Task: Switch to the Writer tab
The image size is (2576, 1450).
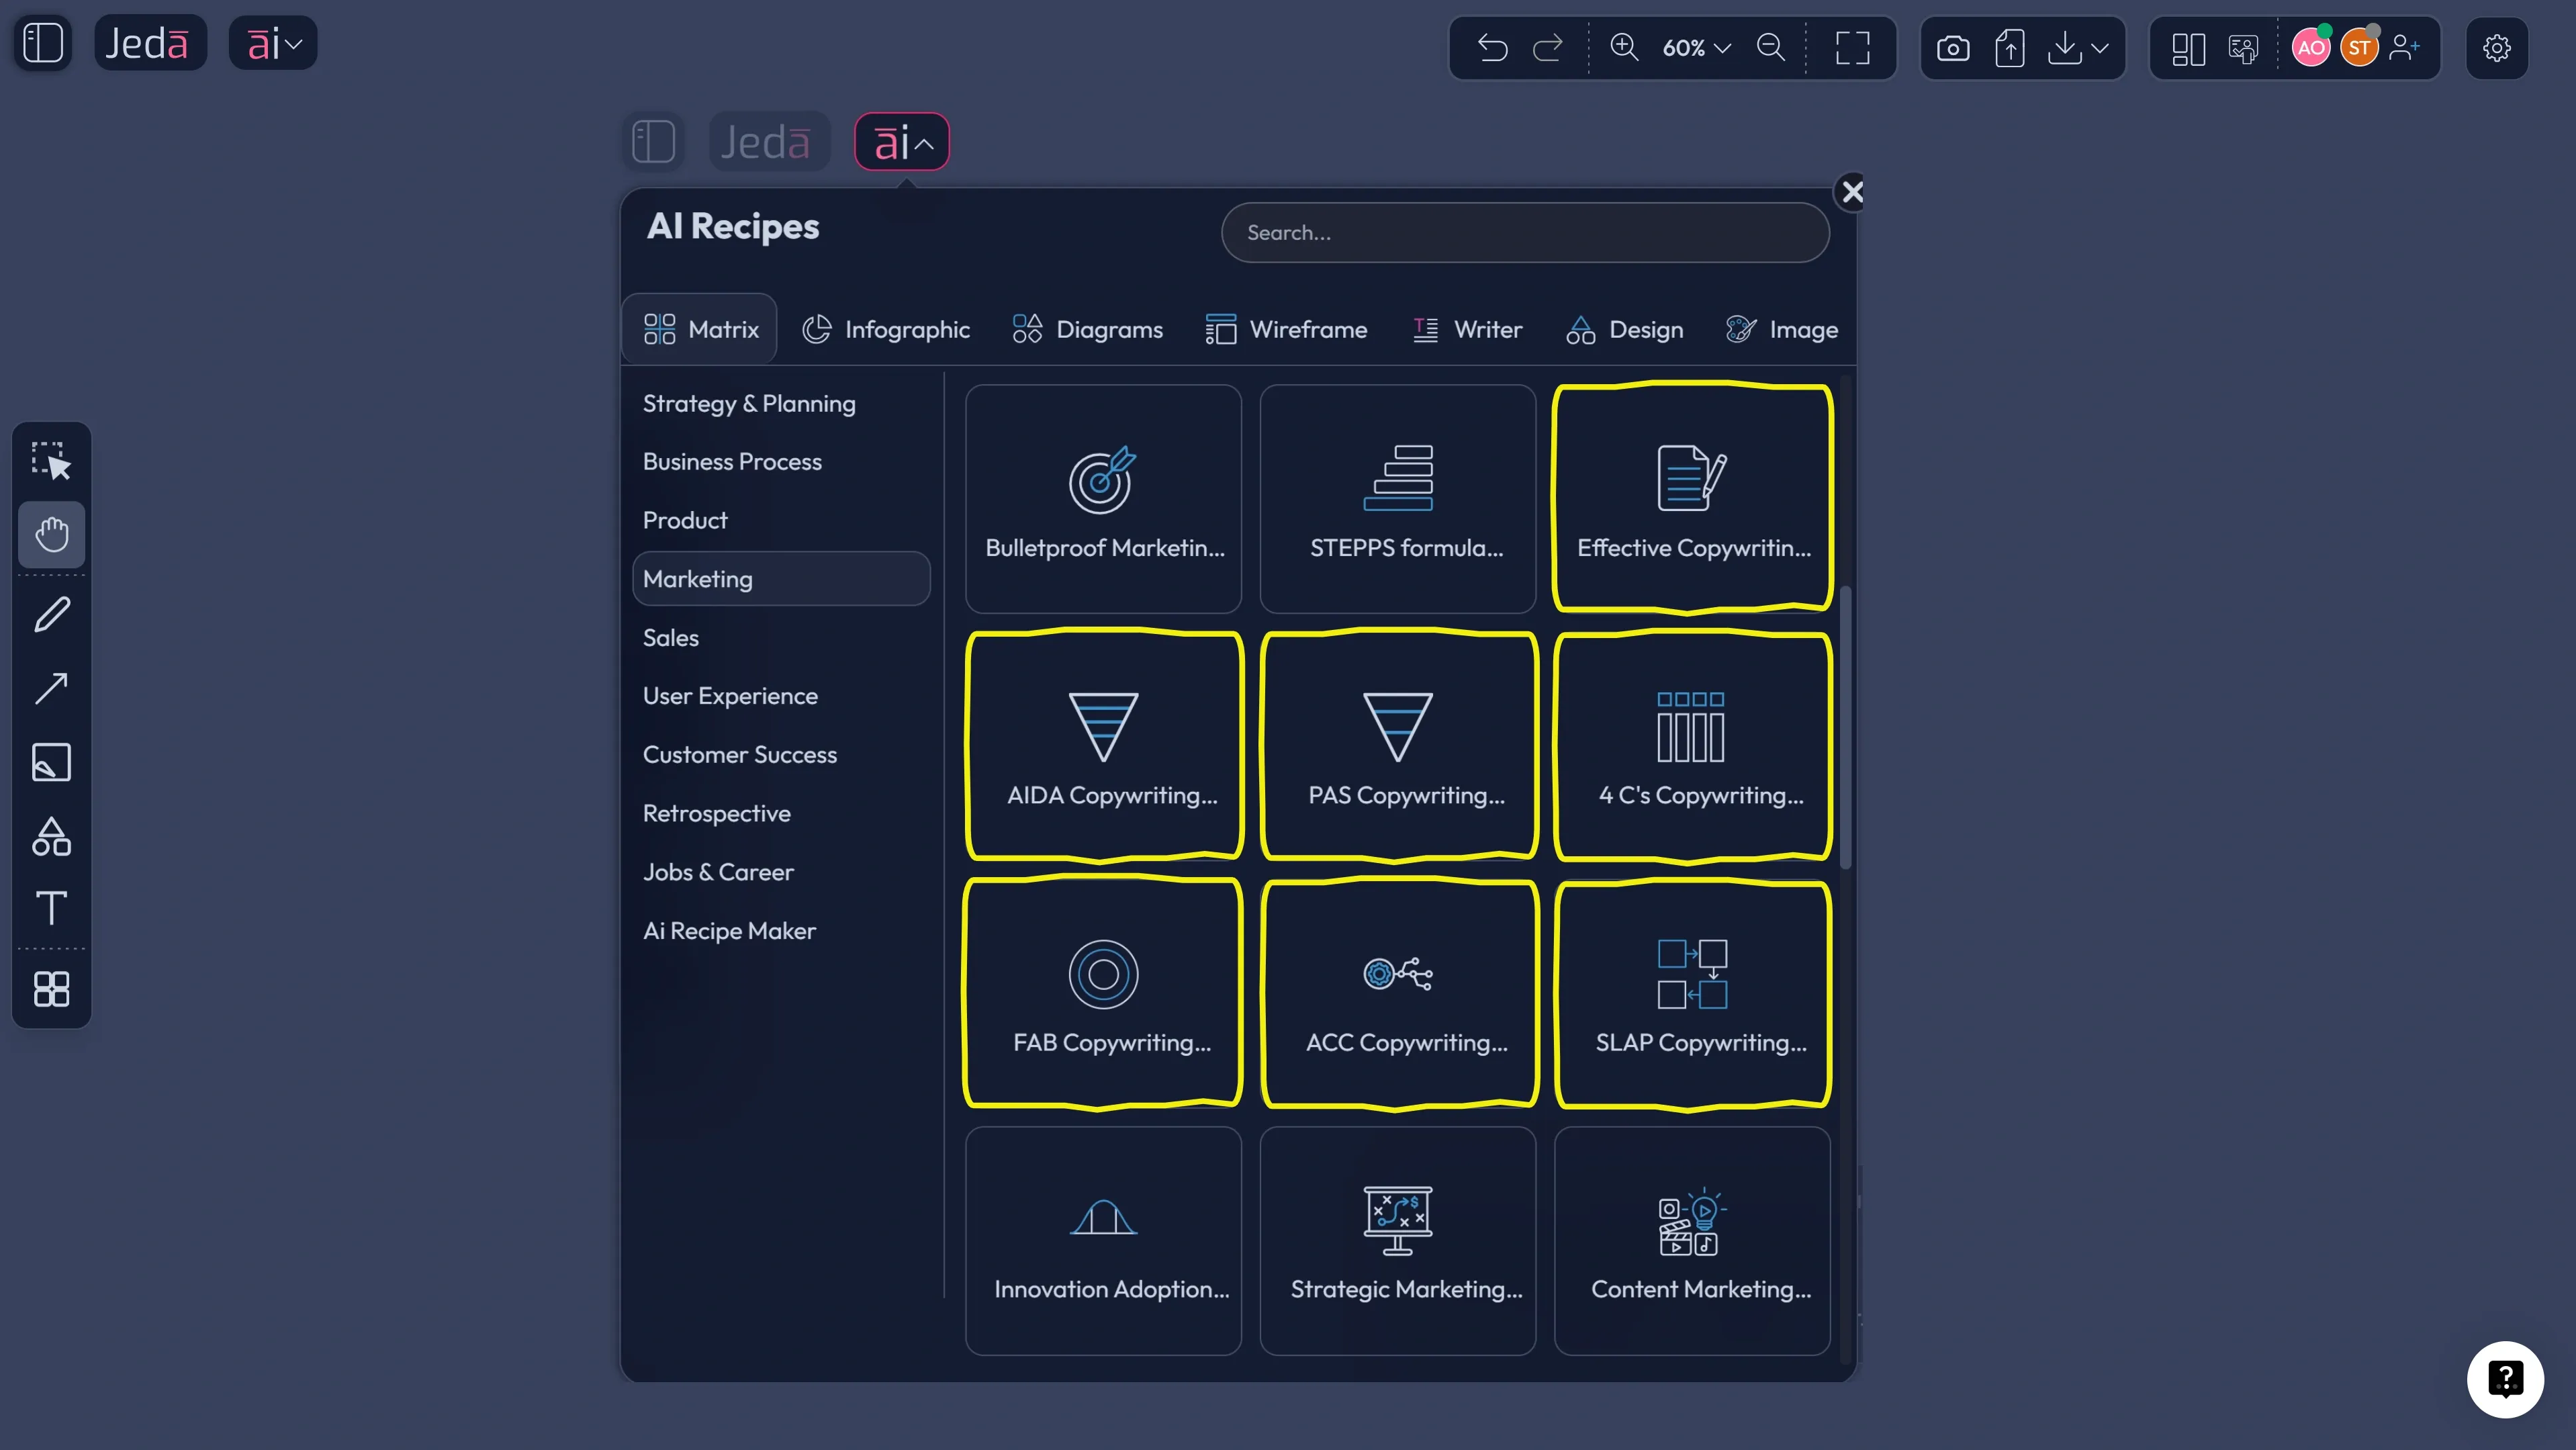Action: [1467, 329]
